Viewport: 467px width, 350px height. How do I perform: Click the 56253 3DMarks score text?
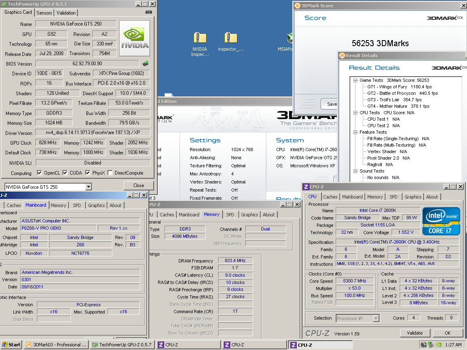[380, 43]
